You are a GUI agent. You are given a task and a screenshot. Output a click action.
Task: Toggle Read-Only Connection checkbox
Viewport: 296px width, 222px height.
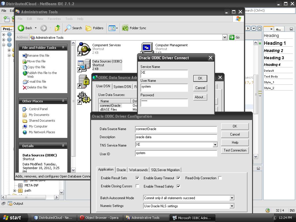click(220, 178)
